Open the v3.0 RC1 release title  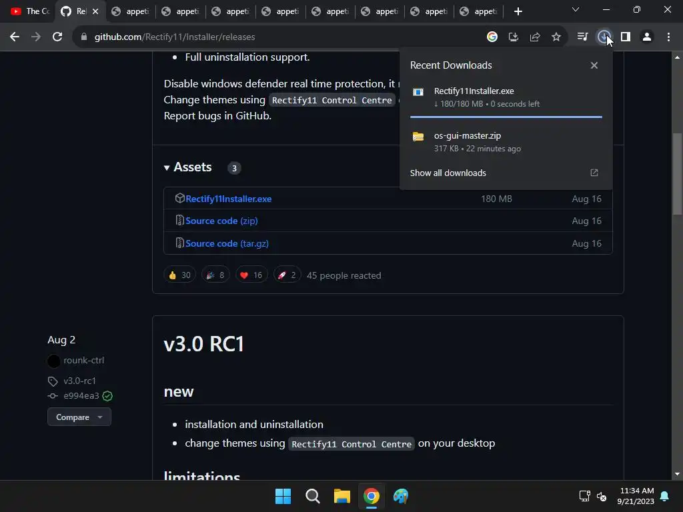203,344
